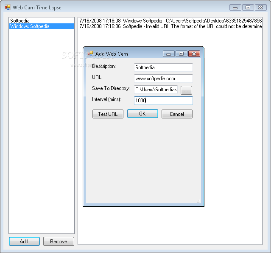Viewport: 271px width, 253px height.
Task: Click the Web Cam Time Lapse title icon
Action: 8,7
